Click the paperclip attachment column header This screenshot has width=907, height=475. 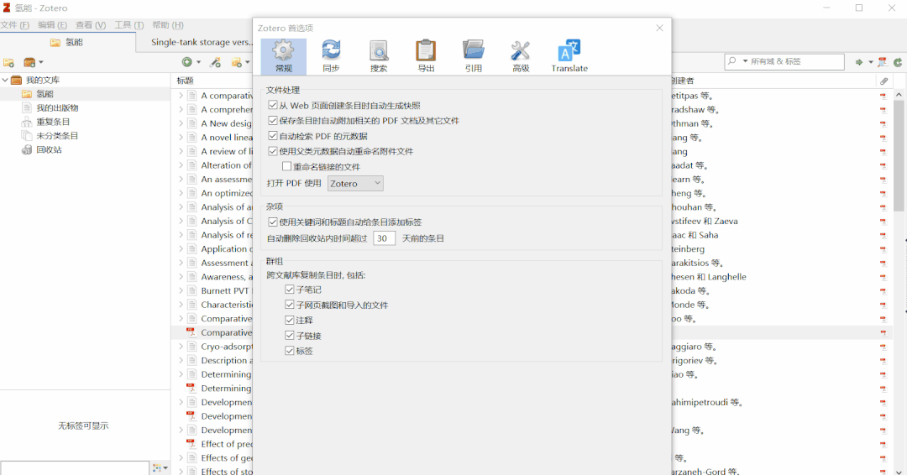pyautogui.click(x=883, y=81)
